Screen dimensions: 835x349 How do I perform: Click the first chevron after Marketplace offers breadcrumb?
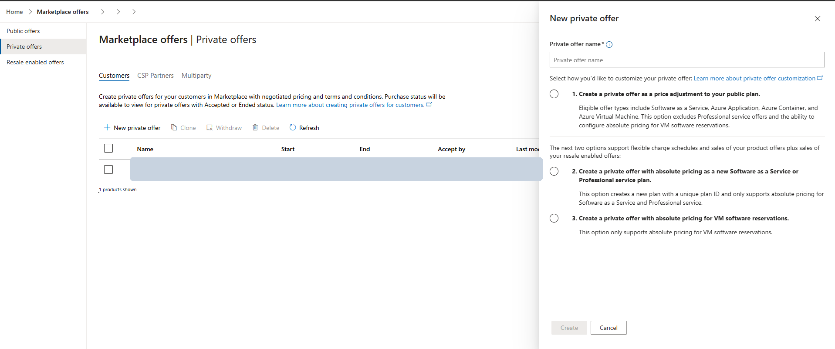[x=103, y=12]
